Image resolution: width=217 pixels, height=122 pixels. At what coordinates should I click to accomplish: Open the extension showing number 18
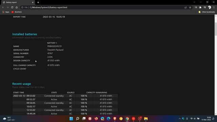click(x=196, y=7)
